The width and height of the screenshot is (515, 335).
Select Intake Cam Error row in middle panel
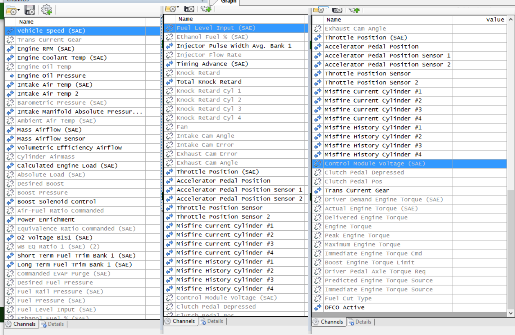(x=236, y=145)
